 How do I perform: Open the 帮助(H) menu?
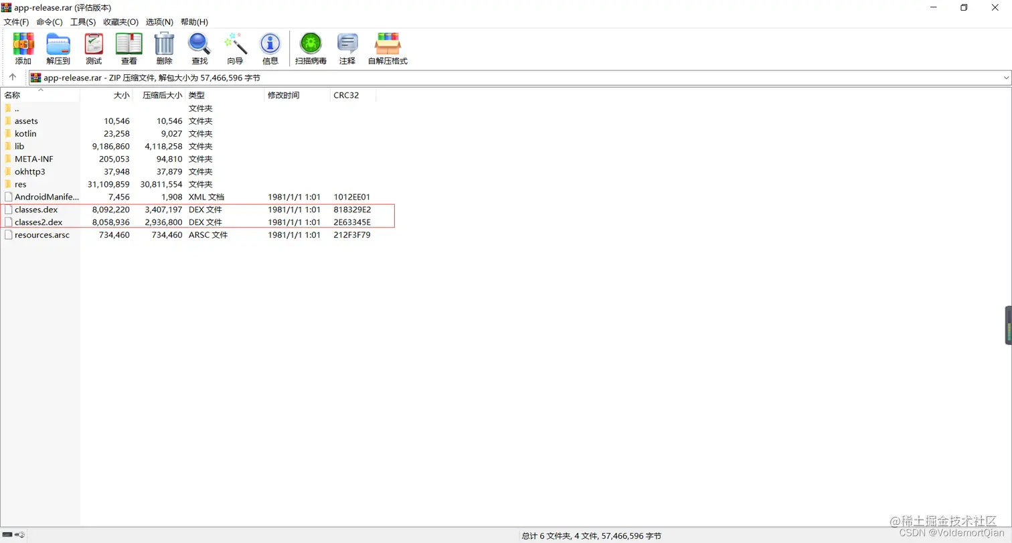point(194,22)
